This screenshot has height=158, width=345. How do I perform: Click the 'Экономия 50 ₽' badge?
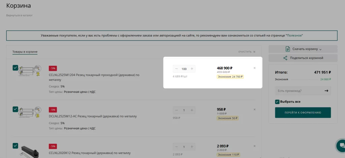(228, 118)
